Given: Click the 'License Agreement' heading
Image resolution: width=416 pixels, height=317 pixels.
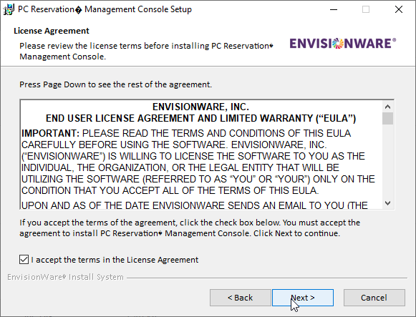Looking at the screenshot, I should click(52, 31).
